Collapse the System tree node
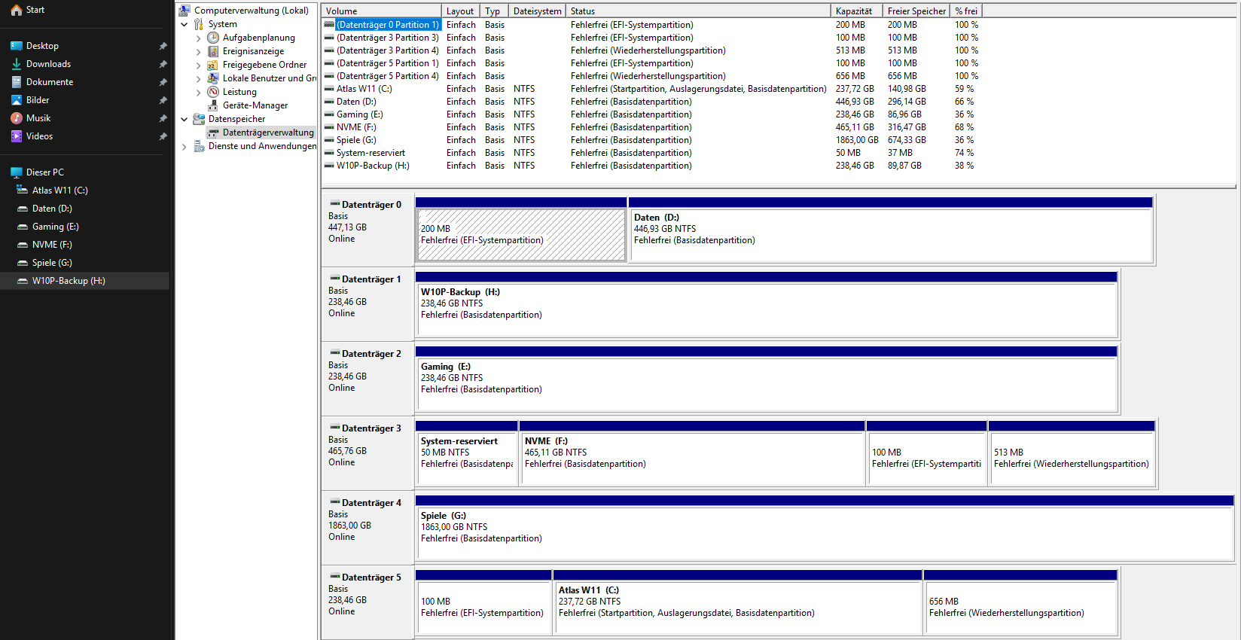This screenshot has height=640, width=1241. click(x=184, y=24)
